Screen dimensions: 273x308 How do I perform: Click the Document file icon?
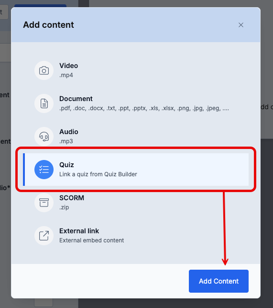pyautogui.click(x=44, y=103)
